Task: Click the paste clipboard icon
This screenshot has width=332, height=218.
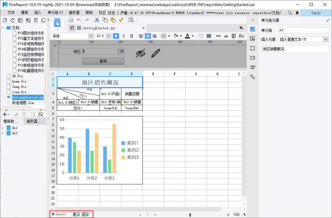Action: point(113,20)
